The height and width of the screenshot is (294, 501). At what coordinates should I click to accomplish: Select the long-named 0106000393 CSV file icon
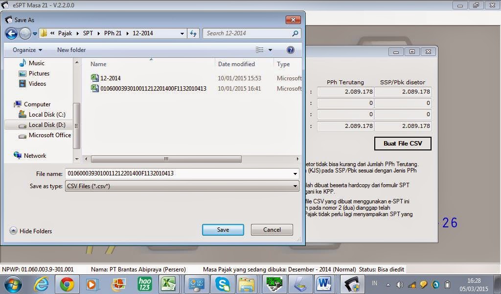coord(95,89)
